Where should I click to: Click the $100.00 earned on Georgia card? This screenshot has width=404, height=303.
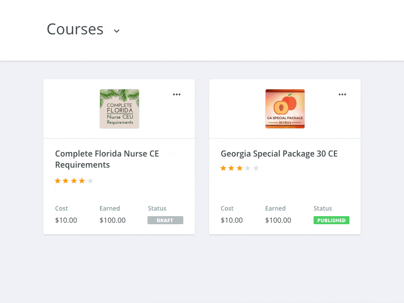pos(278,220)
